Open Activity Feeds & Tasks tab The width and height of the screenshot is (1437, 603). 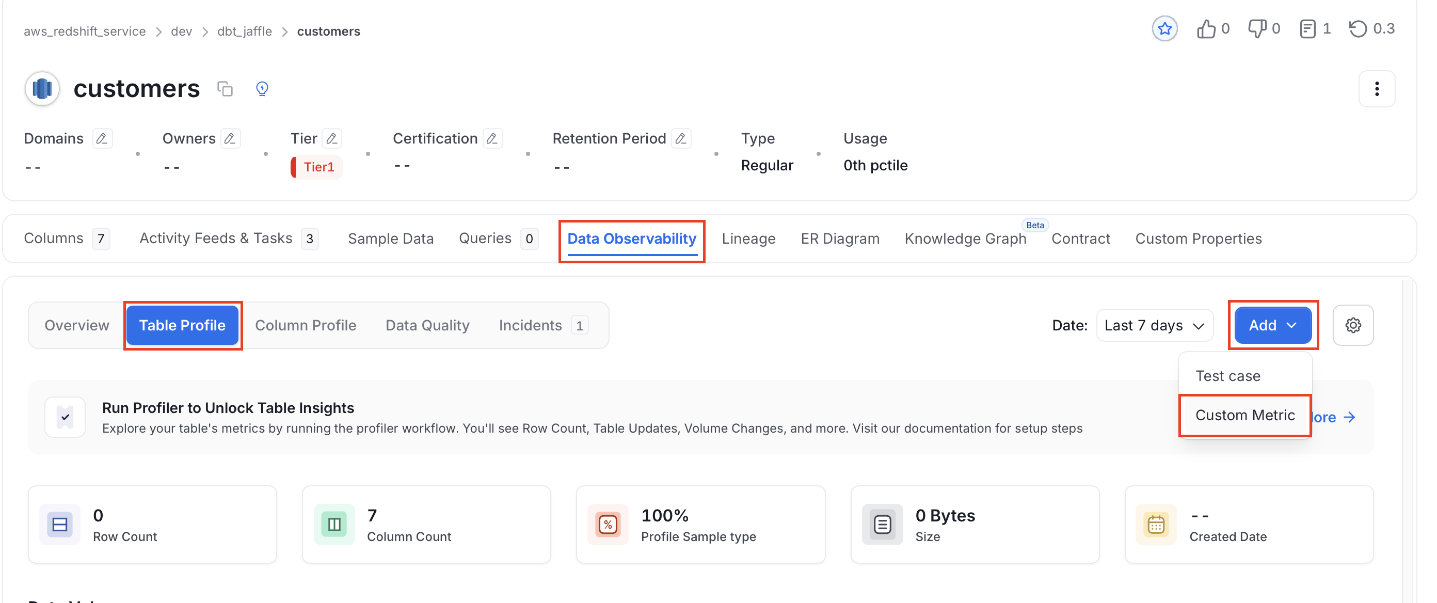click(229, 239)
